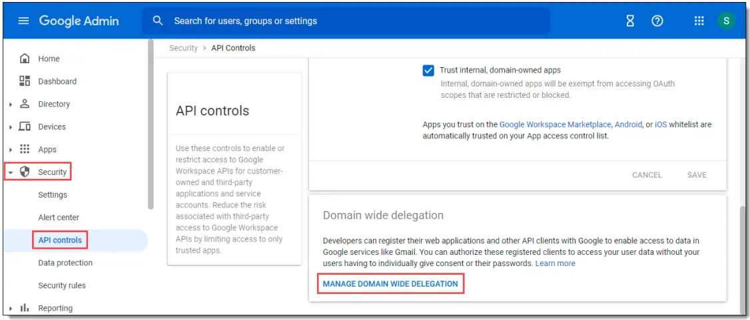
Task: Collapse the Security section arrow
Action: click(11, 172)
